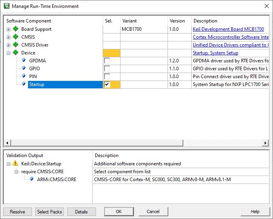Screen dimensions: 273x219
Task: Uncheck the Startup component checkbox
Action: tap(107, 84)
